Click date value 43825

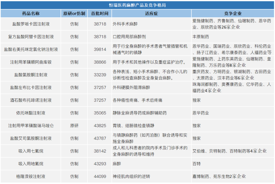(x=100, y=126)
